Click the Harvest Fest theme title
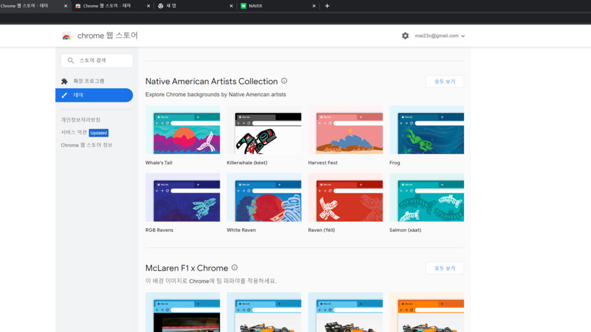 (323, 163)
